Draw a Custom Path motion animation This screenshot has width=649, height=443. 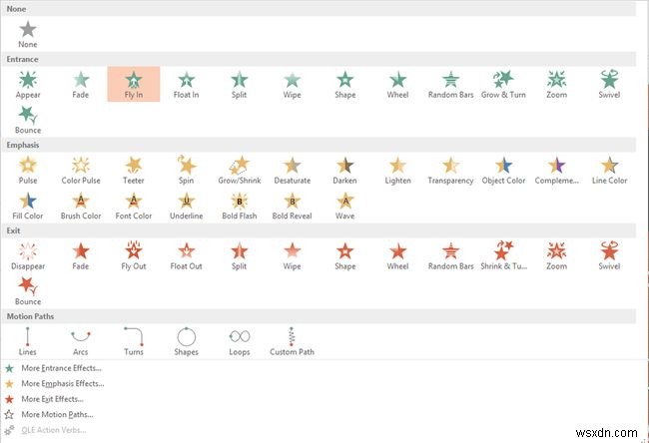(293, 341)
